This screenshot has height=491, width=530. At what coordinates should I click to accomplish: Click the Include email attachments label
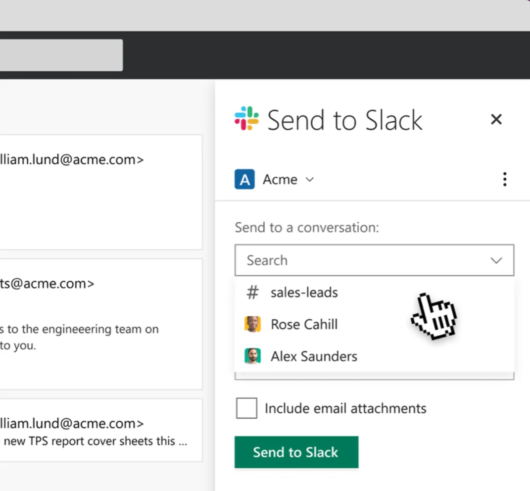coord(345,408)
